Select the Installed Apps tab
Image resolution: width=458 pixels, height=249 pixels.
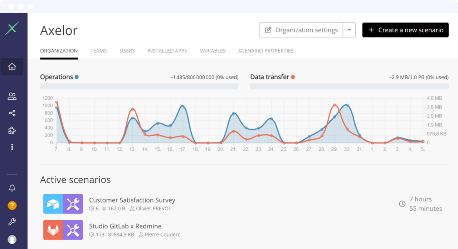pos(167,51)
